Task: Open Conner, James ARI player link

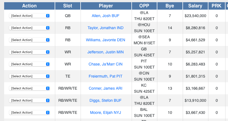Action: coord(105,88)
